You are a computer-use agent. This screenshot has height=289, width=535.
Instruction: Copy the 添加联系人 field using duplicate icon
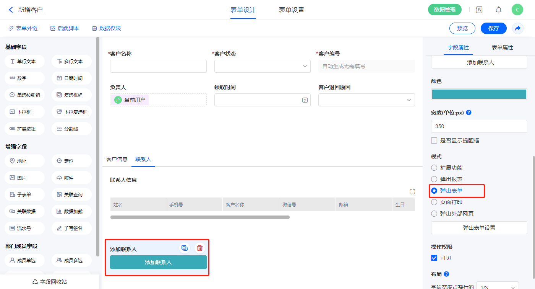click(x=185, y=248)
